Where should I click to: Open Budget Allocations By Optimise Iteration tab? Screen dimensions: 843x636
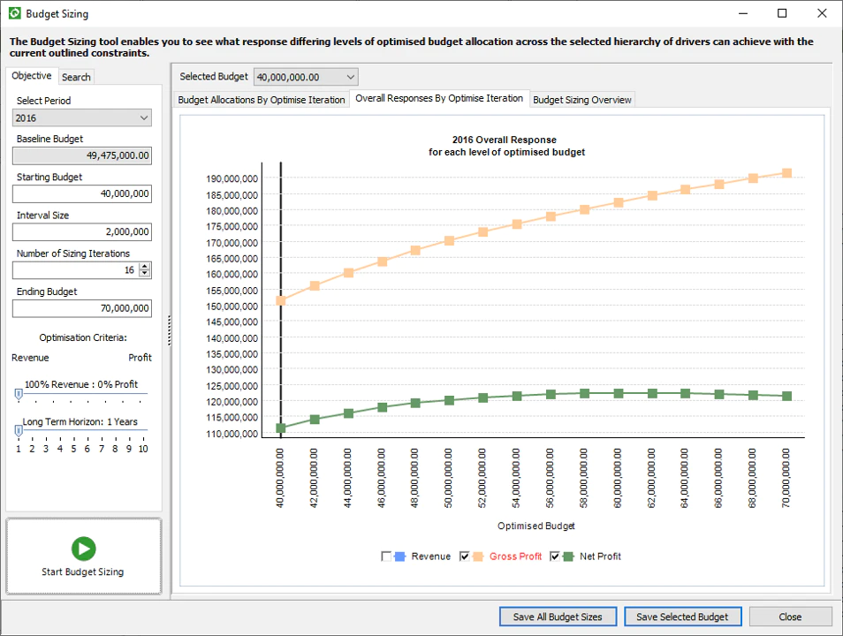pos(262,100)
